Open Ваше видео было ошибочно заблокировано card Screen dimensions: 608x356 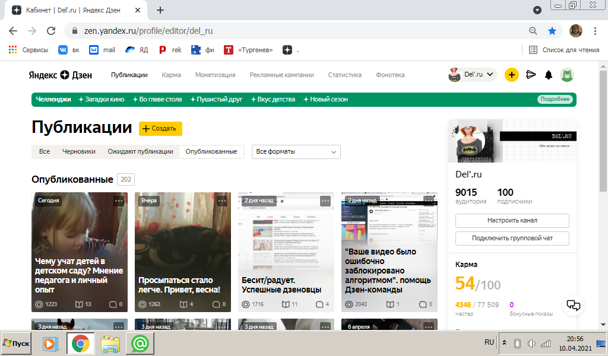coord(389,252)
